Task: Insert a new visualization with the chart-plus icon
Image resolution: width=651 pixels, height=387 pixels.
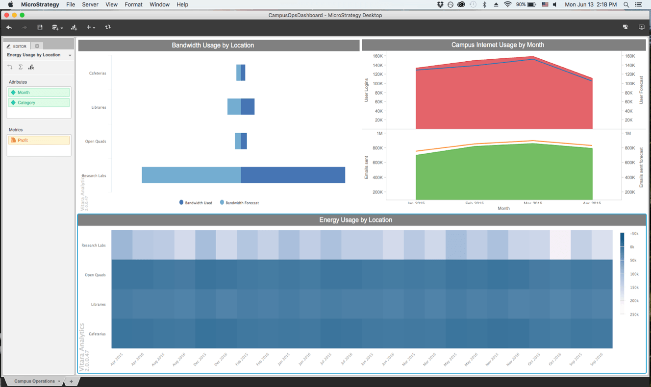Action: 74,27
